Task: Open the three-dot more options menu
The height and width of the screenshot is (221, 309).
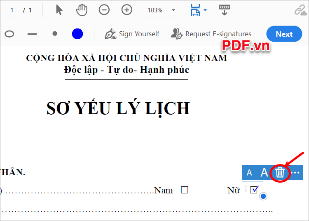Action: tap(295, 173)
